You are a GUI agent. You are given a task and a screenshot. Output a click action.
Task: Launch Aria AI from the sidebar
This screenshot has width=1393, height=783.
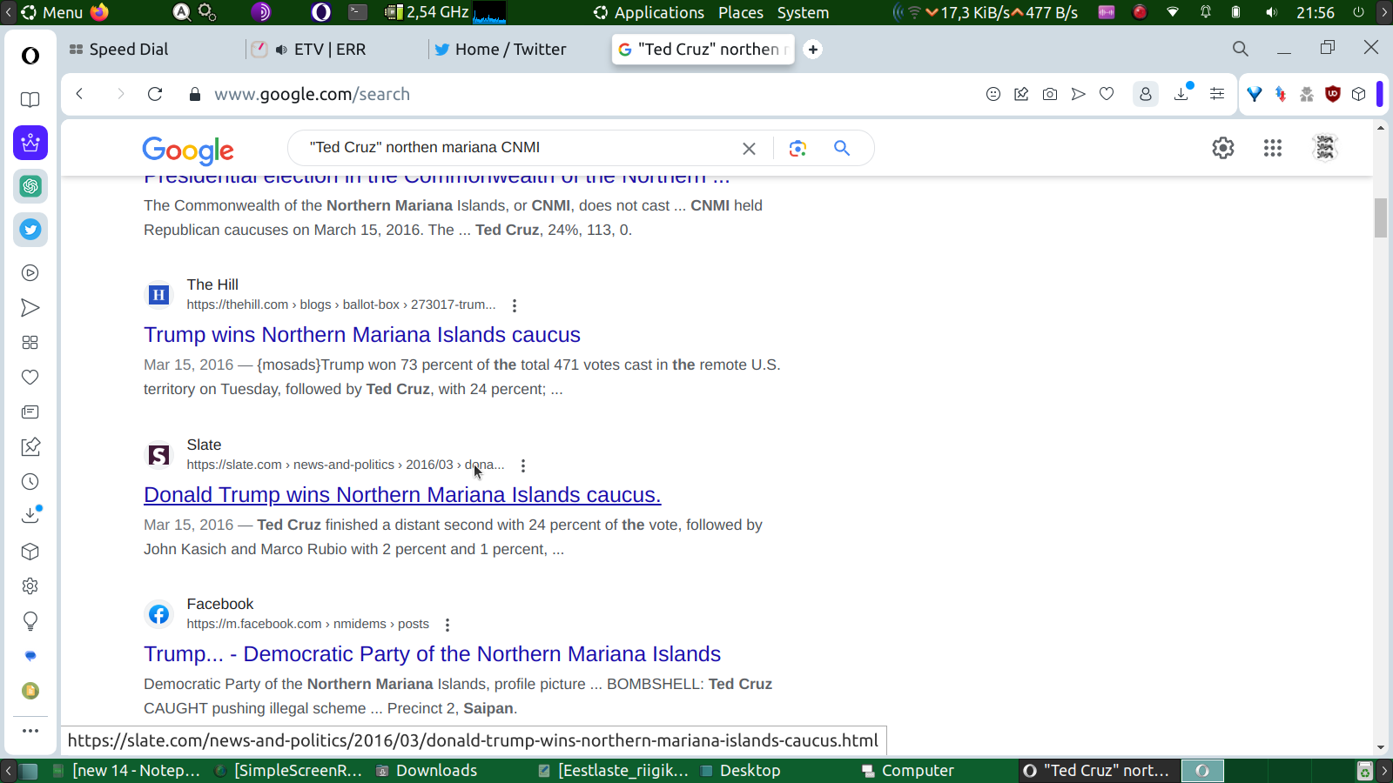point(30,143)
